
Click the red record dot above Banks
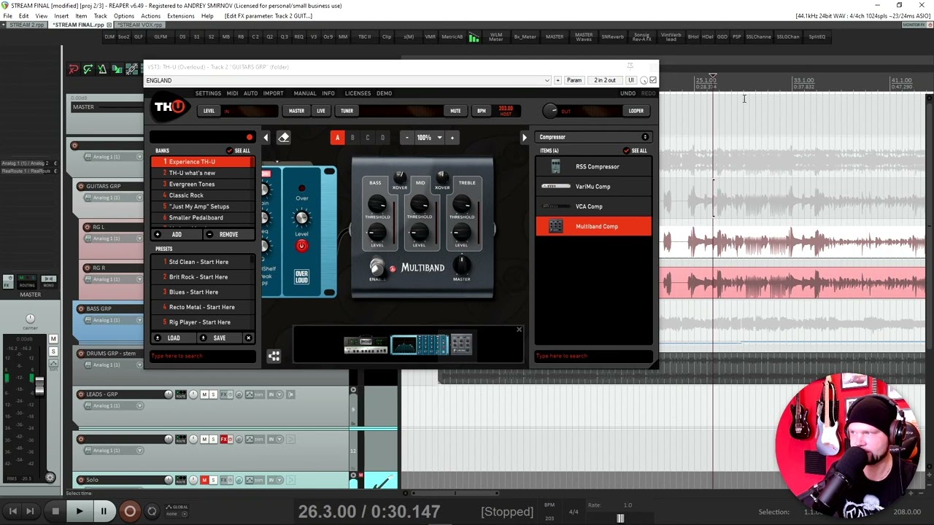coord(250,137)
